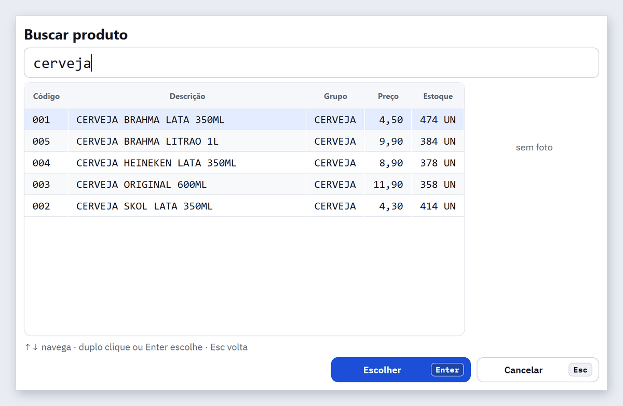Click the 'sem foto' photo placeholder
Image resolution: width=623 pixels, height=406 pixels.
tap(534, 148)
